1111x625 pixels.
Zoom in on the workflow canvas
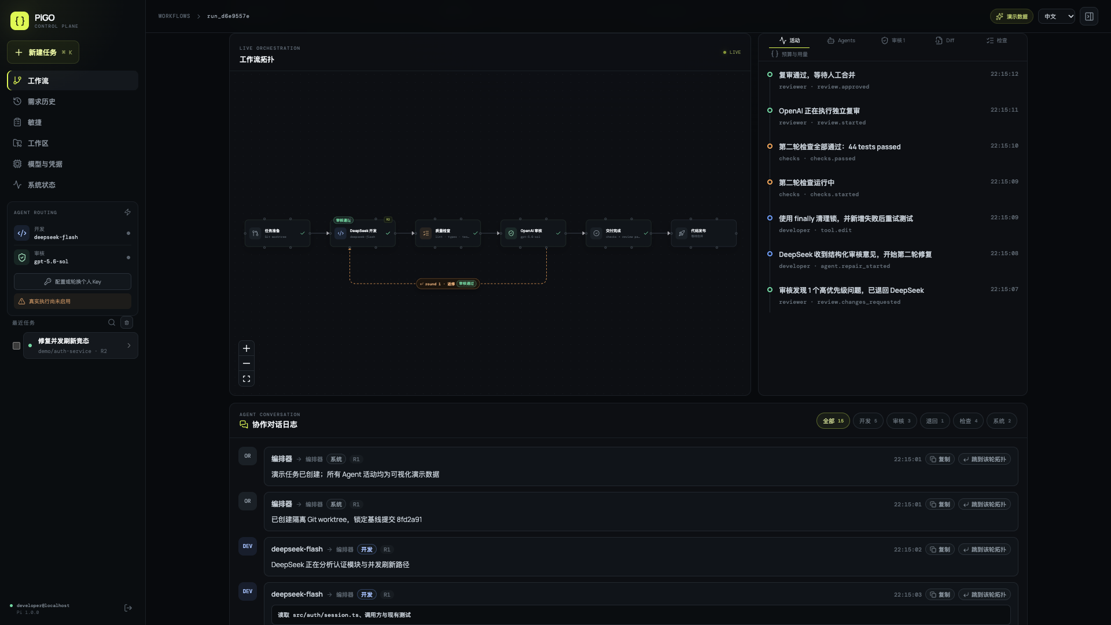tap(247, 348)
